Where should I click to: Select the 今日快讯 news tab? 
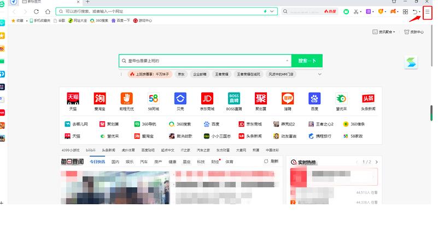coord(97,162)
